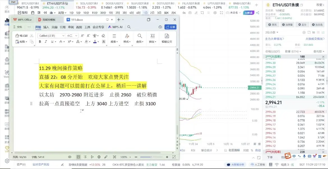Screen dimensions: 328x169
Task: Click the fullscreen icon in chart toolbar
Action: pyautogui.click(x=221, y=13)
